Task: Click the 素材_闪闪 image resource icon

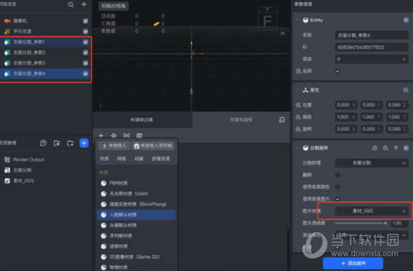Action: click(x=8, y=180)
